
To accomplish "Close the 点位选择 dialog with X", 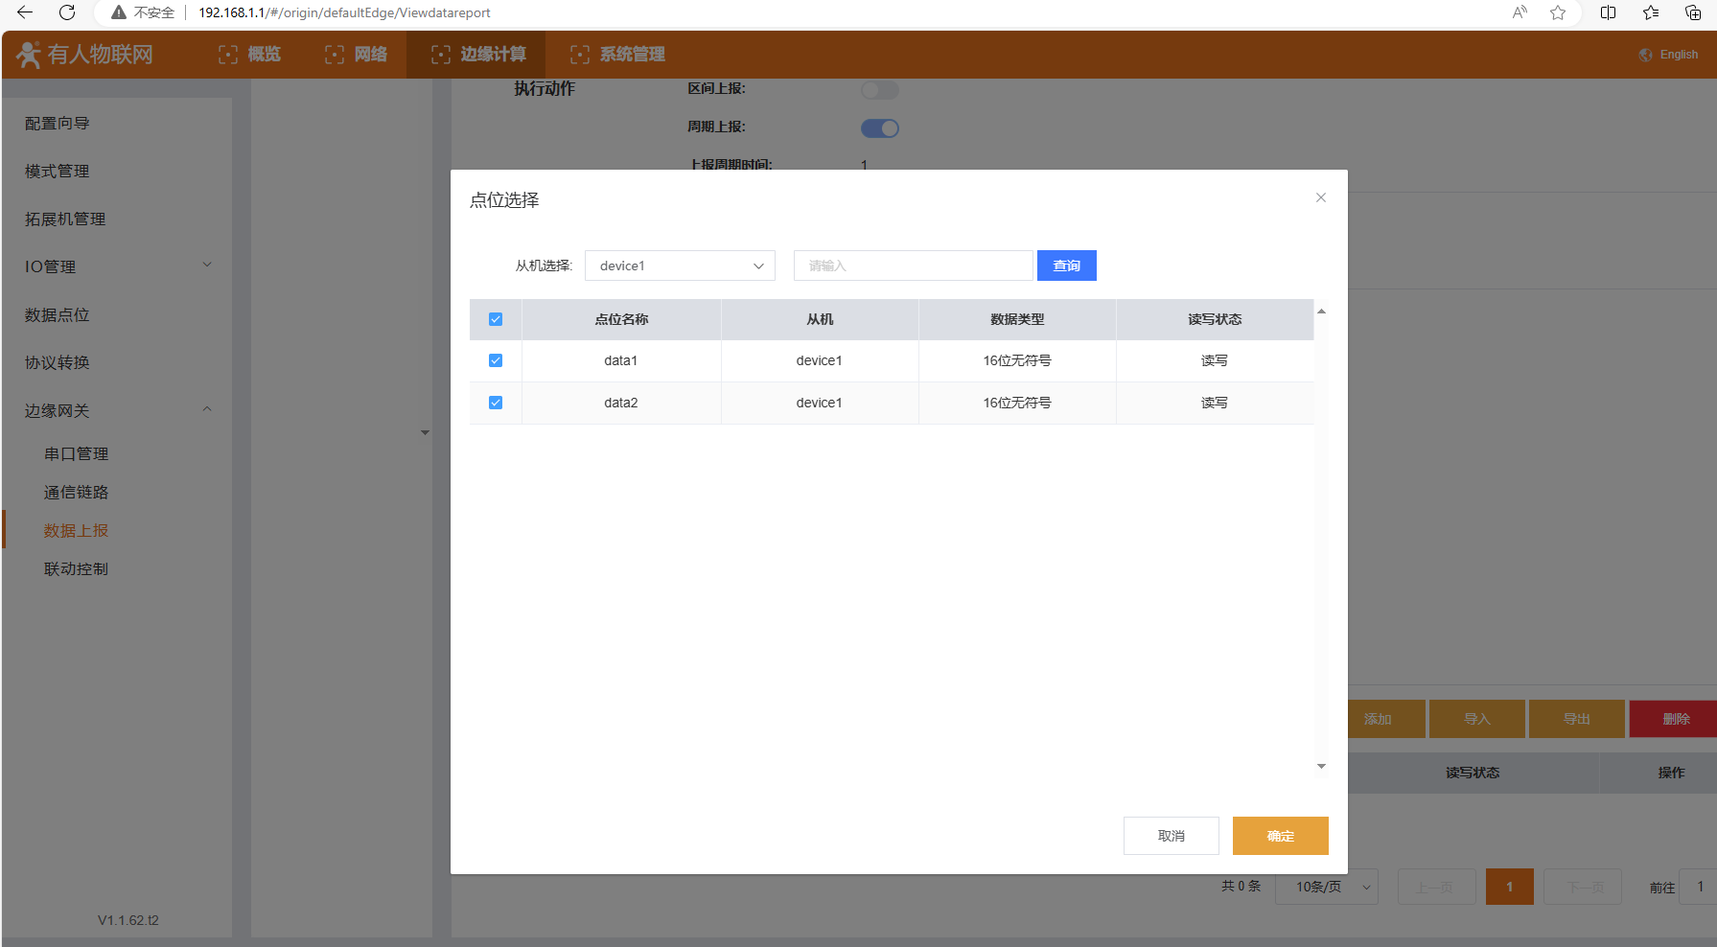I will coord(1320,197).
